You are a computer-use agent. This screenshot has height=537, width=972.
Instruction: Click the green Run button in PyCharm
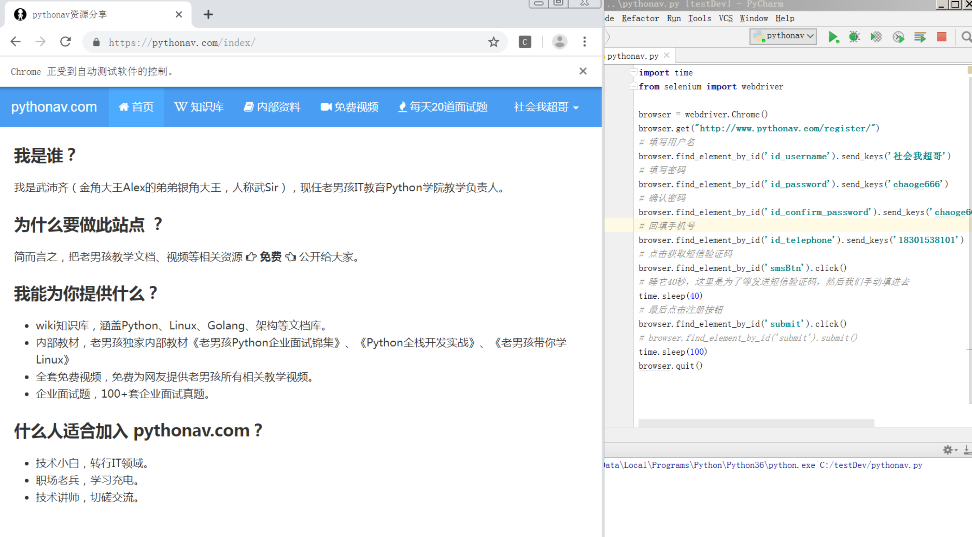click(833, 36)
